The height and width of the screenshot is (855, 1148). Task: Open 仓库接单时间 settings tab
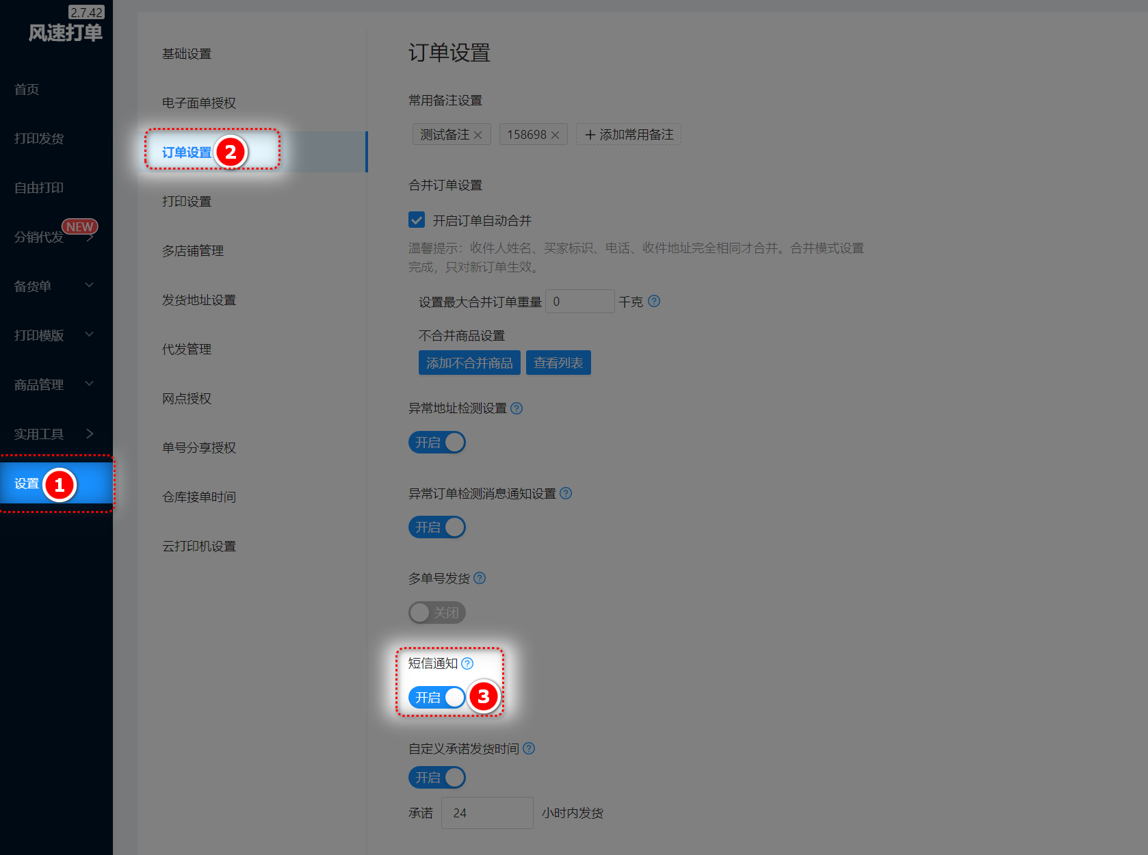(x=199, y=497)
